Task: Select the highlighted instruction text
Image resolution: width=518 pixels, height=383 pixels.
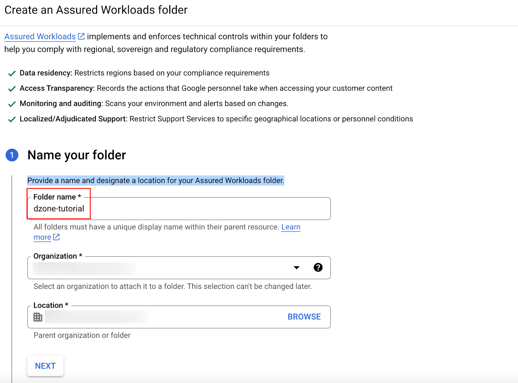Action: tap(156, 181)
